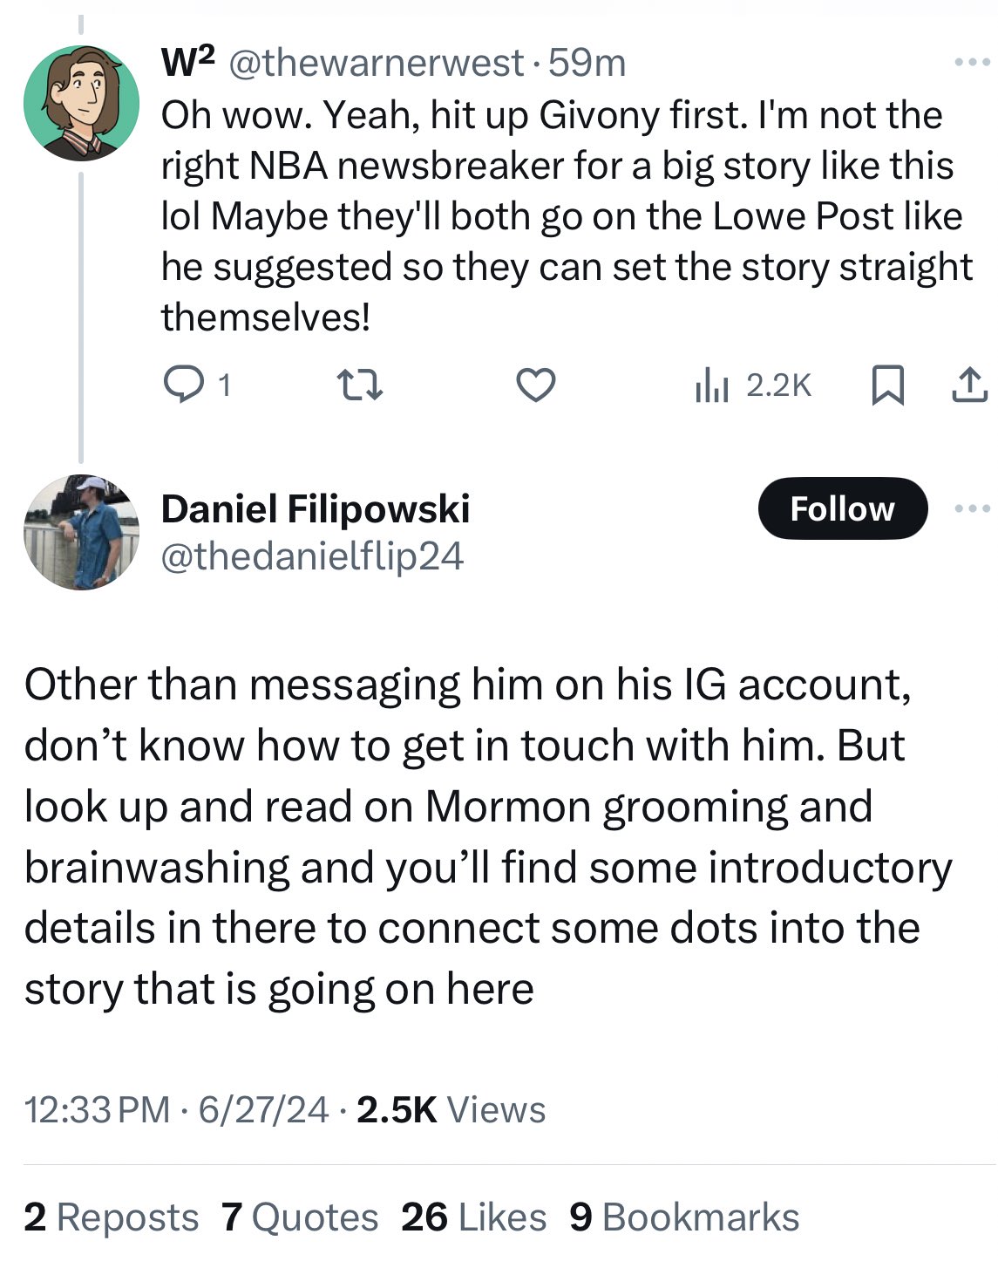Bookmark the W² tweet
This screenshot has width=998, height=1268.
pyautogui.click(x=887, y=385)
